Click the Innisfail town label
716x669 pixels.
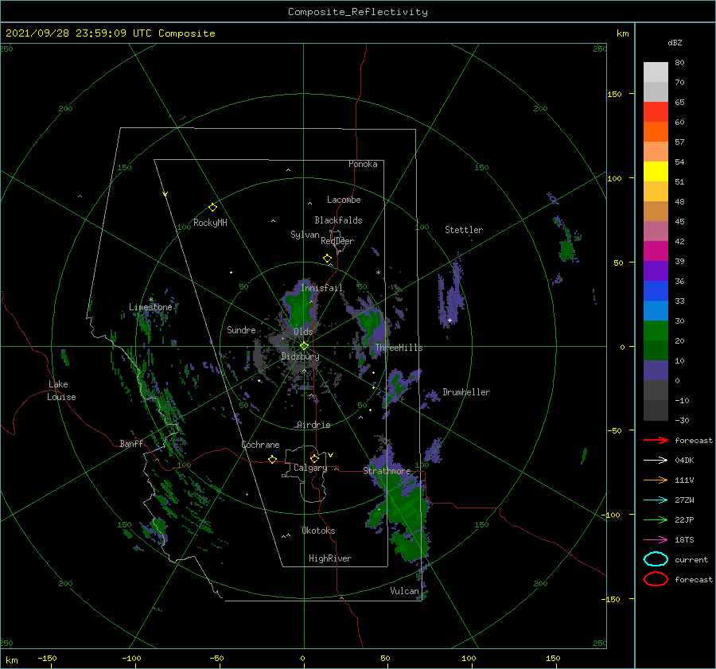pos(322,288)
